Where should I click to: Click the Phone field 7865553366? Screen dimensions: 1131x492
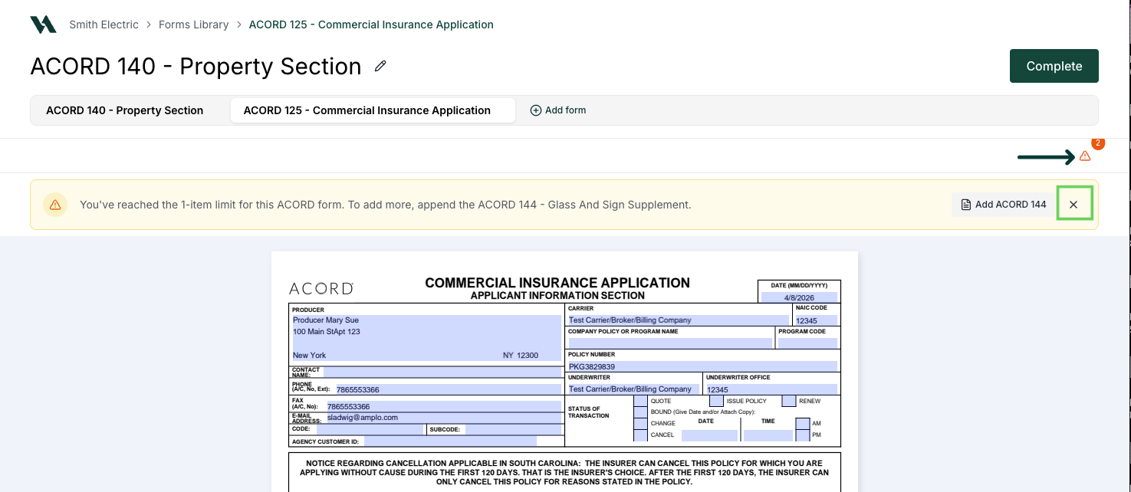point(449,389)
